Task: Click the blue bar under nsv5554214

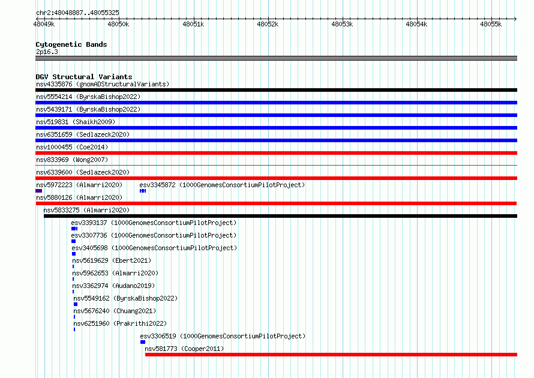Action: (x=276, y=103)
